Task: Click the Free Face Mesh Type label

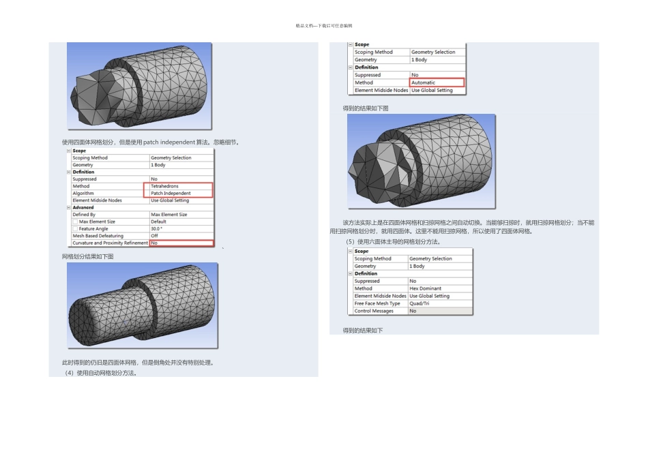Action: (x=377, y=303)
